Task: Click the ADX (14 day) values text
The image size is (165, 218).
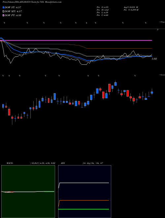Action: click(93, 163)
